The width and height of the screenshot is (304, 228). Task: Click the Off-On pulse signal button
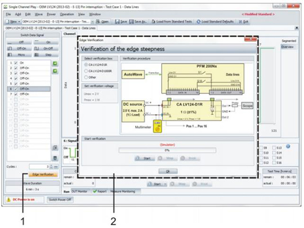(19, 48)
